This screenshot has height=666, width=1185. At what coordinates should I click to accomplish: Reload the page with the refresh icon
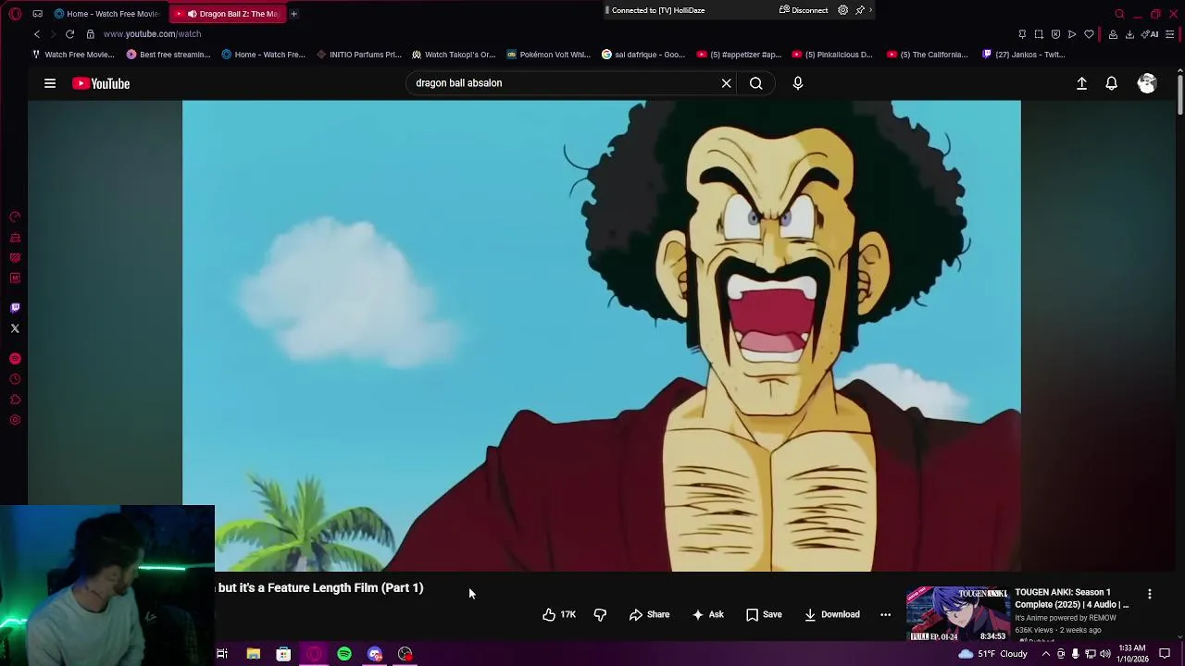pos(69,34)
